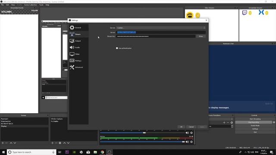This screenshot has height=155, width=276.
Task: Select the BE RIGHT BACK scene
Action: [x=24, y=124]
